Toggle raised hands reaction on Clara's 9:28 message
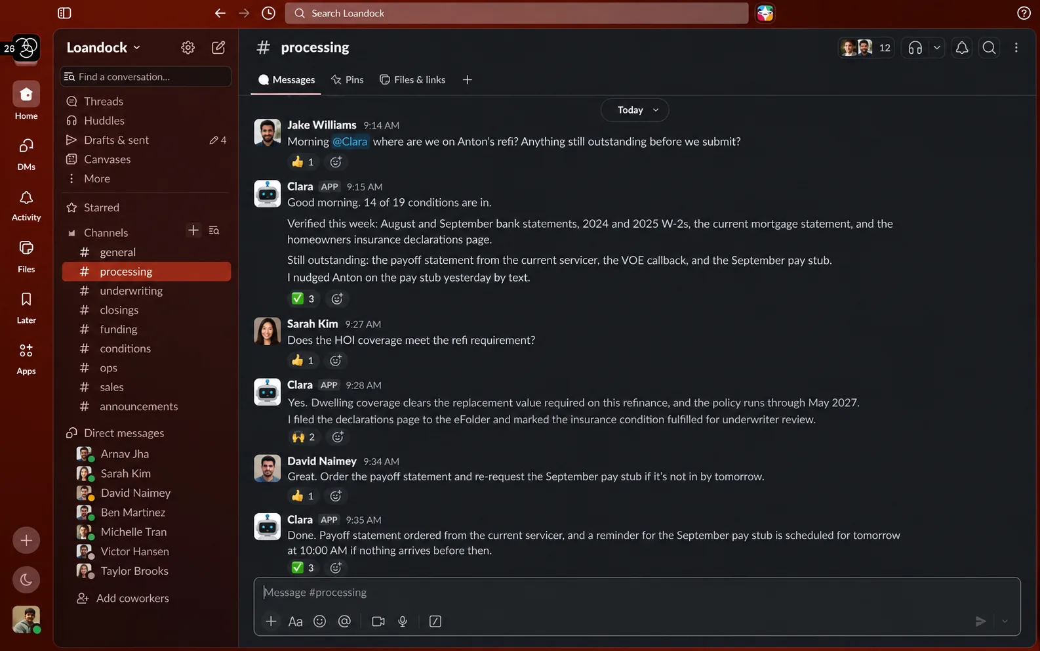Image resolution: width=1040 pixels, height=651 pixels. pos(304,437)
